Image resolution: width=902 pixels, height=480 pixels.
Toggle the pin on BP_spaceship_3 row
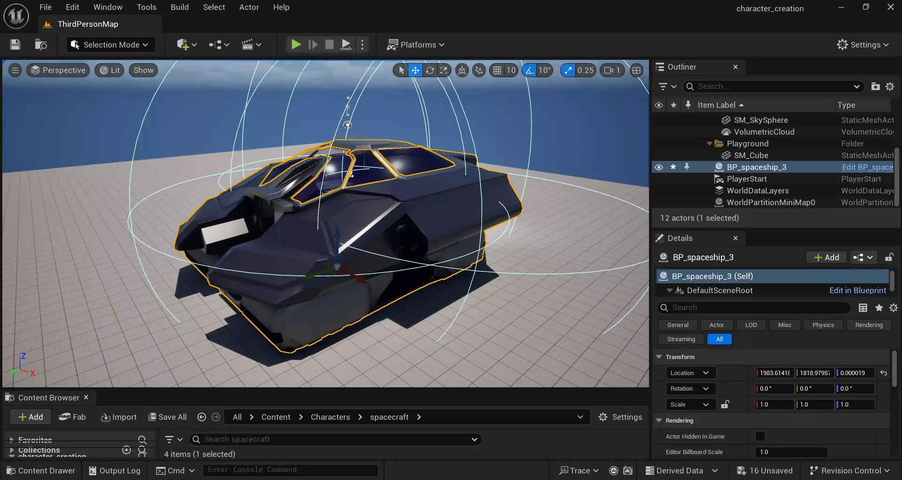click(687, 167)
